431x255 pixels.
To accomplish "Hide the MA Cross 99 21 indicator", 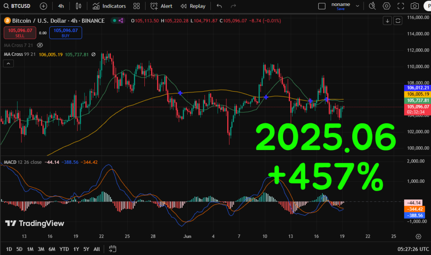I will click(93, 54).
